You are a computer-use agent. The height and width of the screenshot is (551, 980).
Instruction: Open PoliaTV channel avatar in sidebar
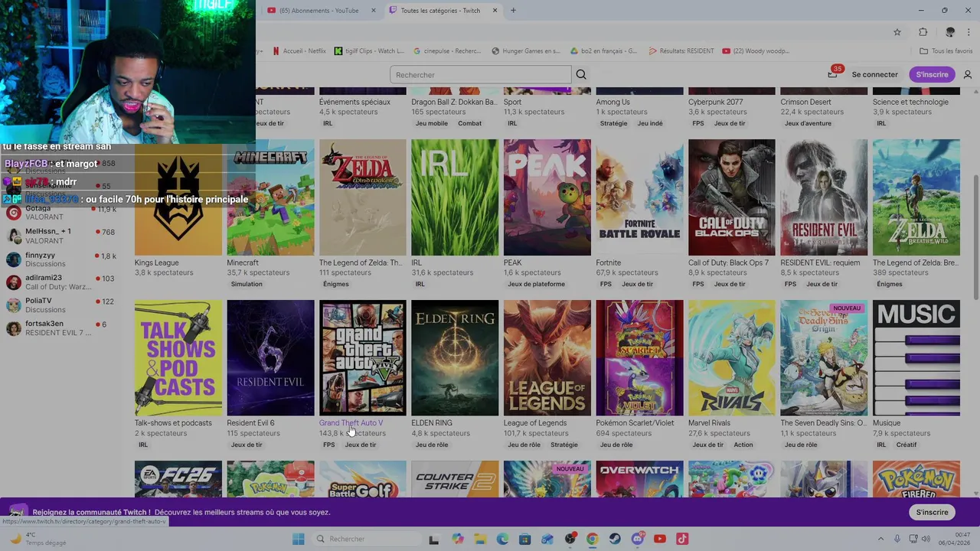[13, 305]
